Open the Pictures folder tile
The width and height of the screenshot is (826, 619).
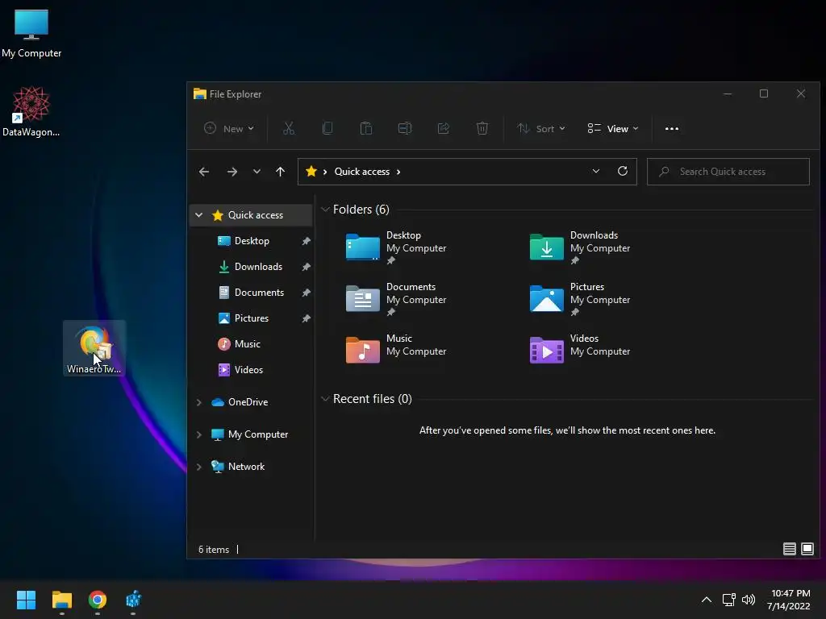(580, 298)
